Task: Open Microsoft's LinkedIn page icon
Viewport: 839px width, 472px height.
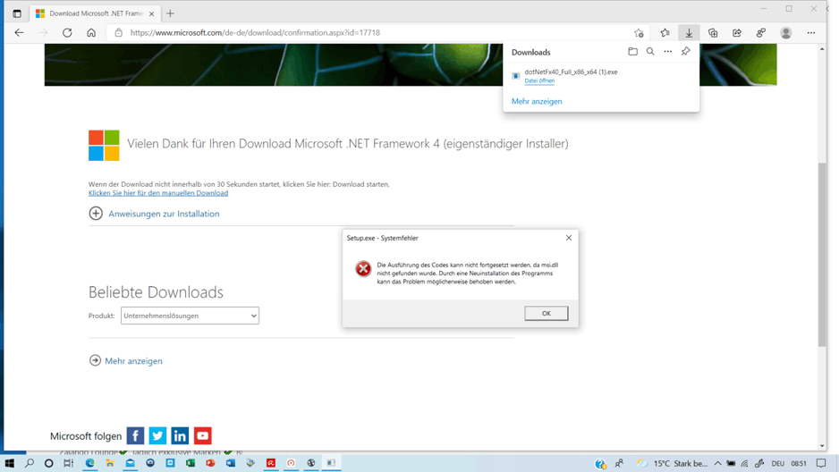Action: click(x=181, y=435)
